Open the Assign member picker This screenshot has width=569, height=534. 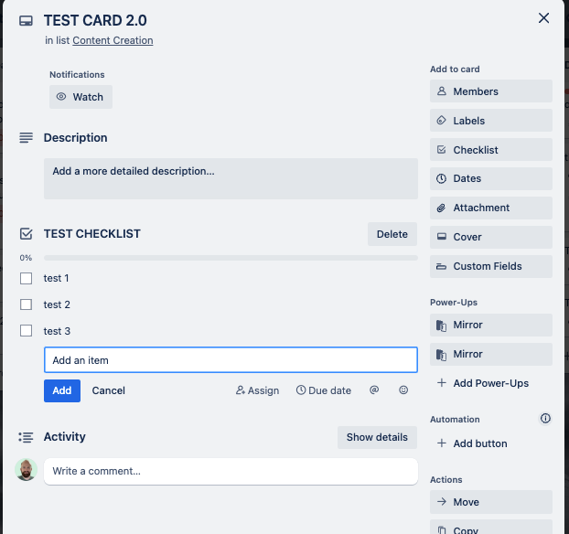[257, 390]
